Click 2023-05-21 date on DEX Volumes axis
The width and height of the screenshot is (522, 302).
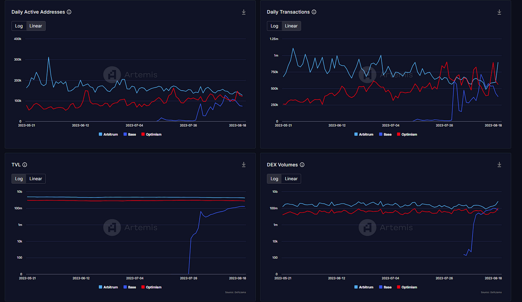tap(283, 278)
